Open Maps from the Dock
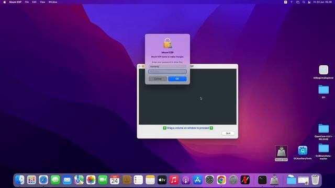The image size is (335, 188). [x=79, y=180]
